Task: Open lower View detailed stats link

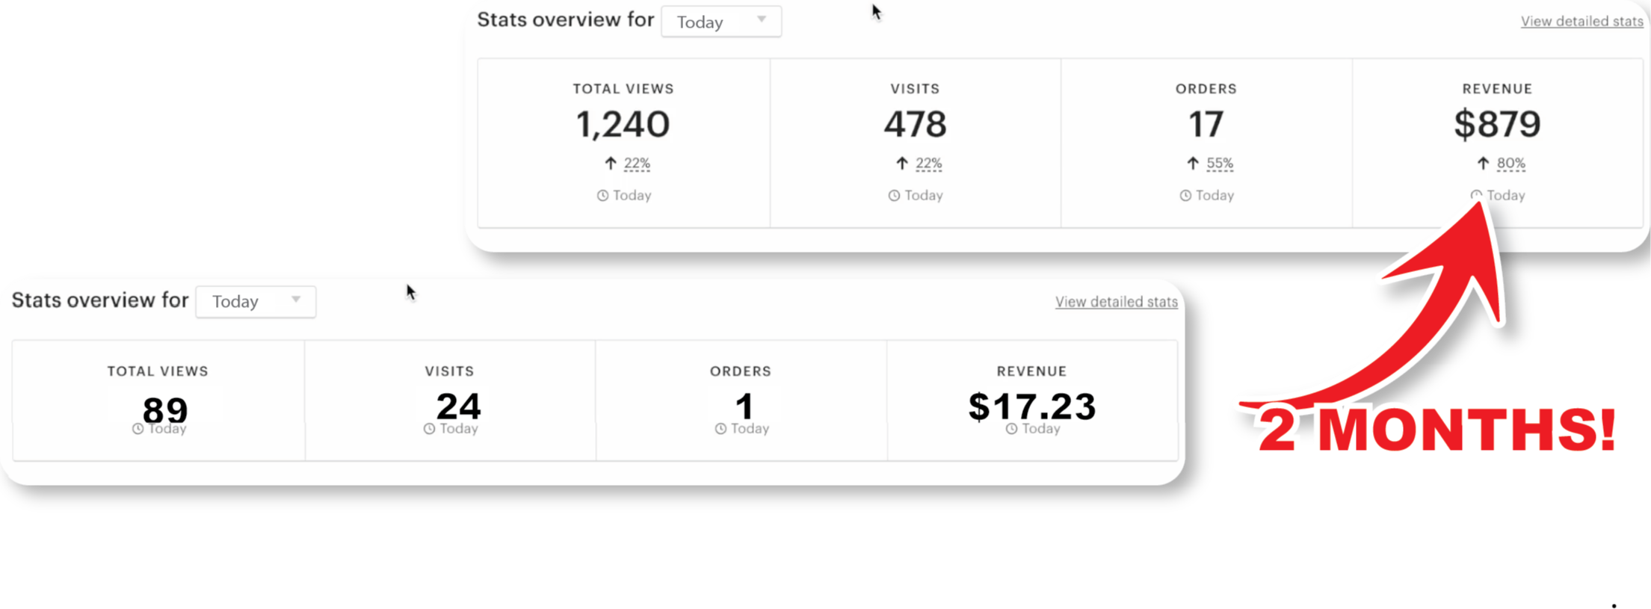Action: (1116, 302)
